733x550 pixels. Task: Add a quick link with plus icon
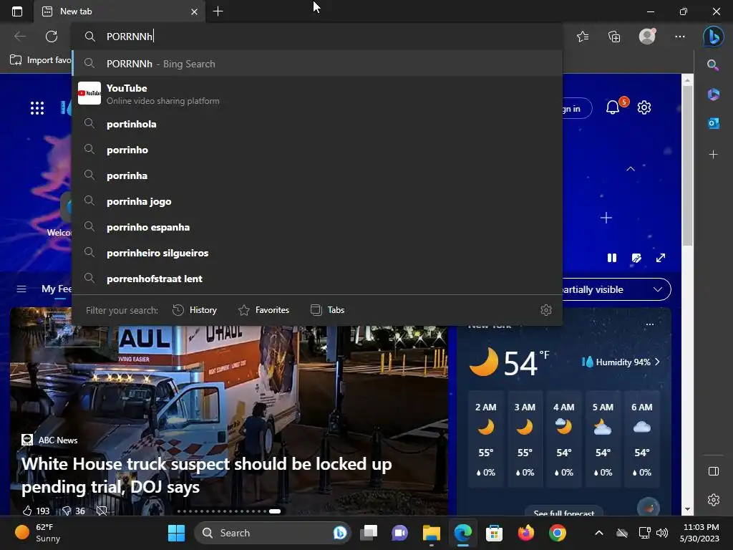[x=606, y=218]
